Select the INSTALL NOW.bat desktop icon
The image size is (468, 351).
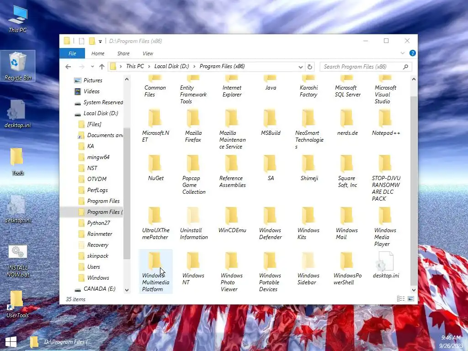click(x=18, y=262)
